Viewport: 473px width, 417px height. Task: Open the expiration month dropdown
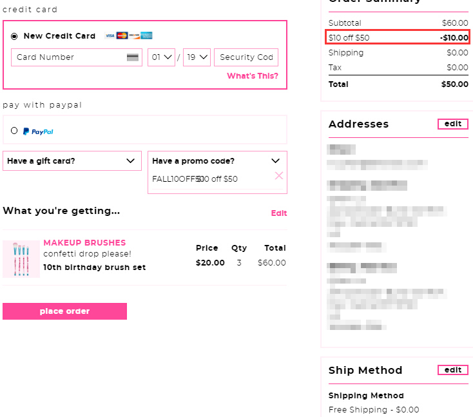pos(161,57)
